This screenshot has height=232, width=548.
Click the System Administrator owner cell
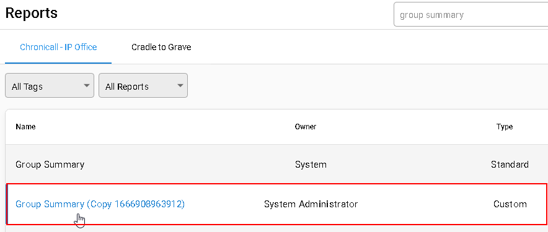[x=311, y=204]
